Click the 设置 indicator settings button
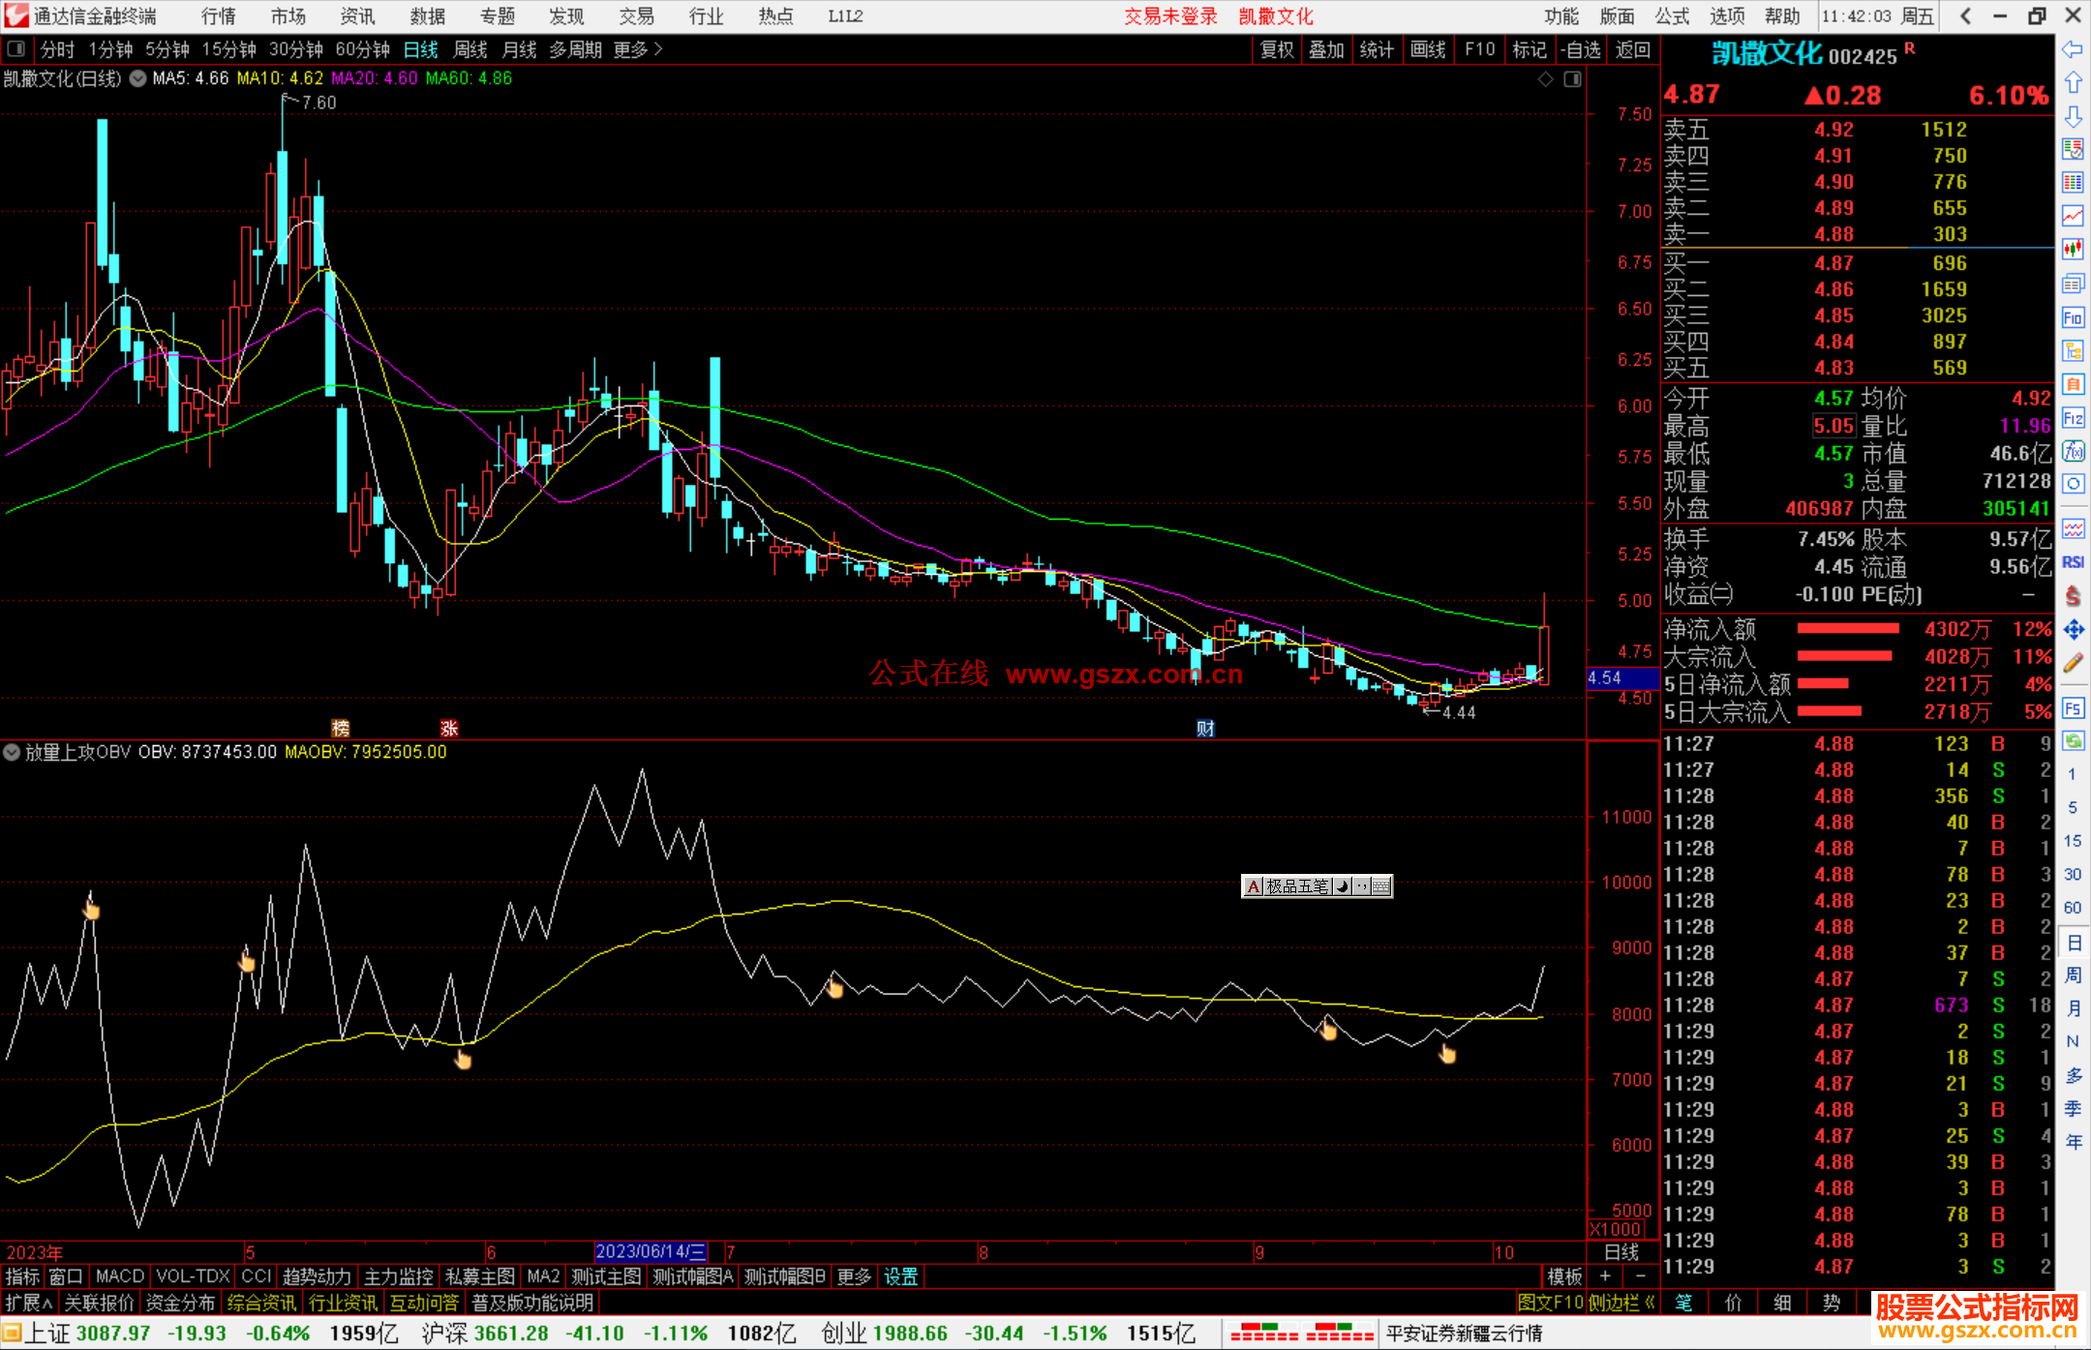 tap(900, 1276)
